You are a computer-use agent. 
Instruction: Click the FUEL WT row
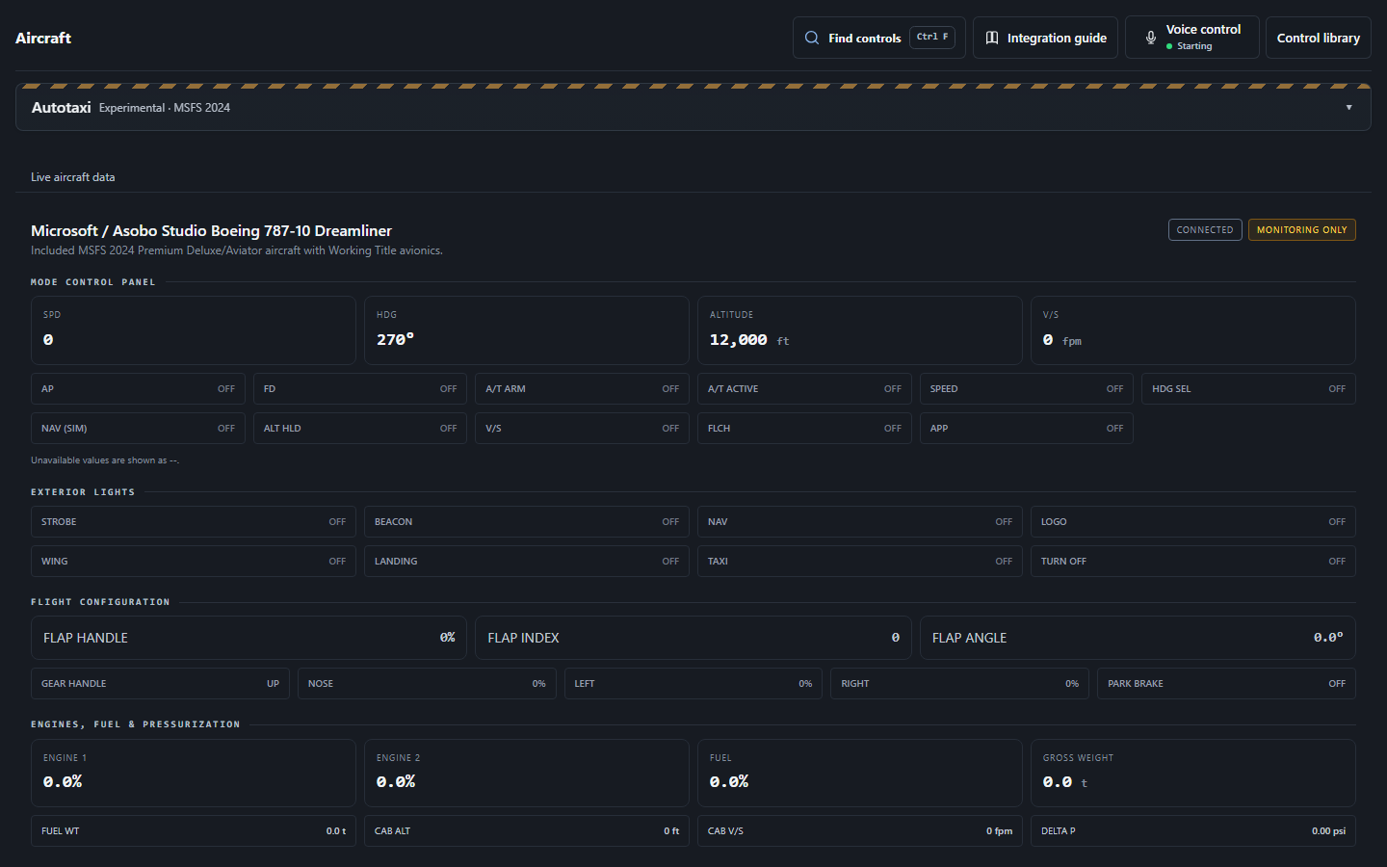(193, 831)
